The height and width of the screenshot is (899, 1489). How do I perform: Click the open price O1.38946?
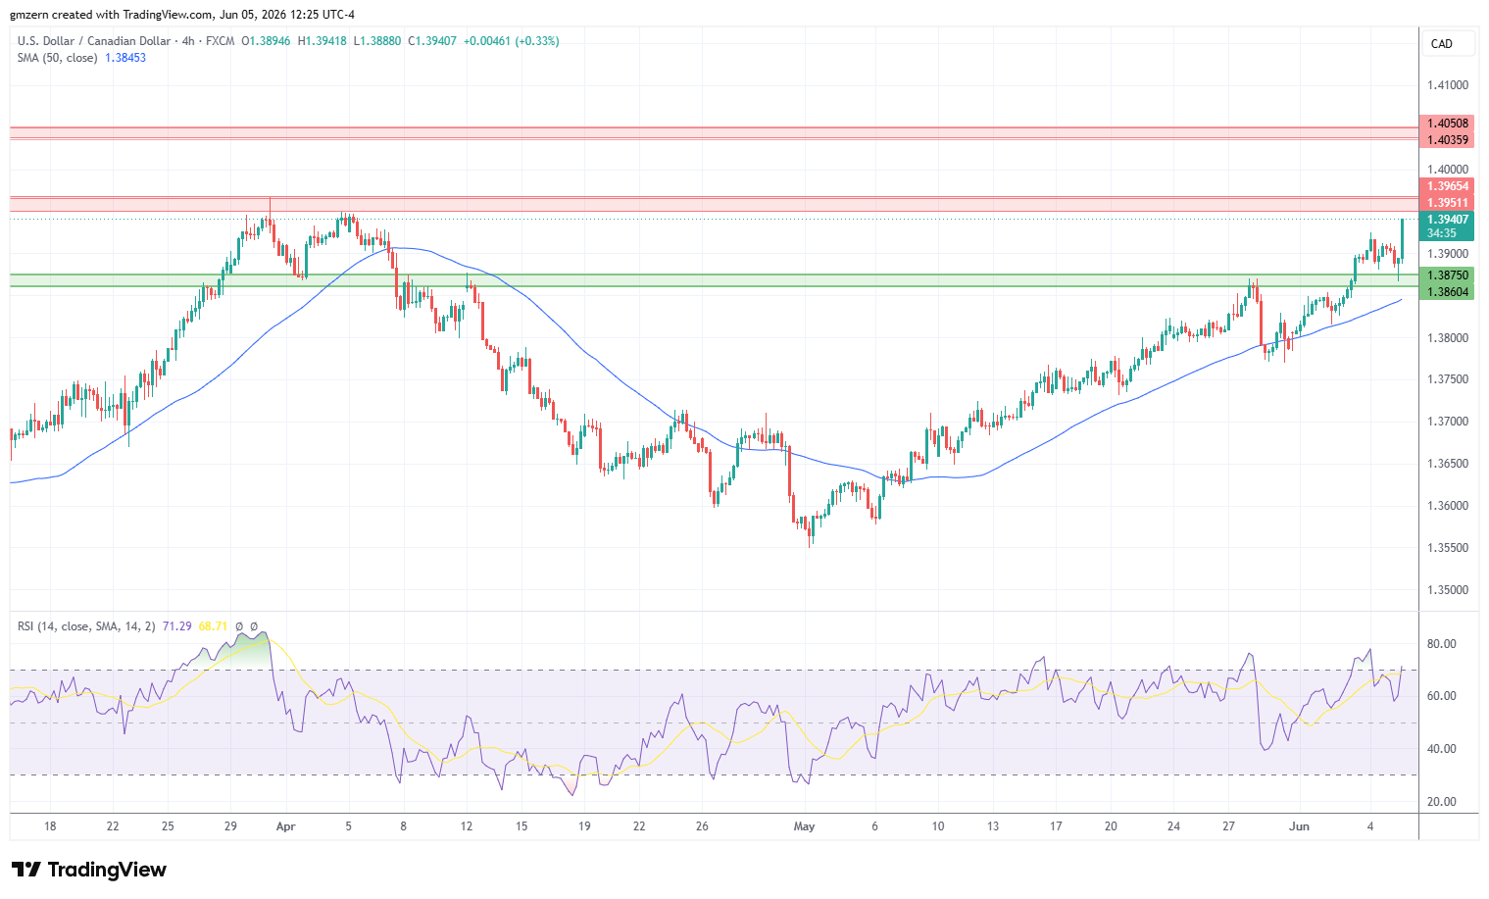266,41
